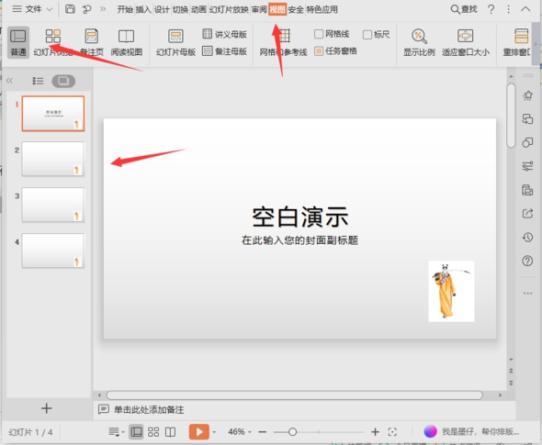Screen dimensions: 542x445
Task: Enable the 标尺 ruler checkbox
Action: coord(367,34)
